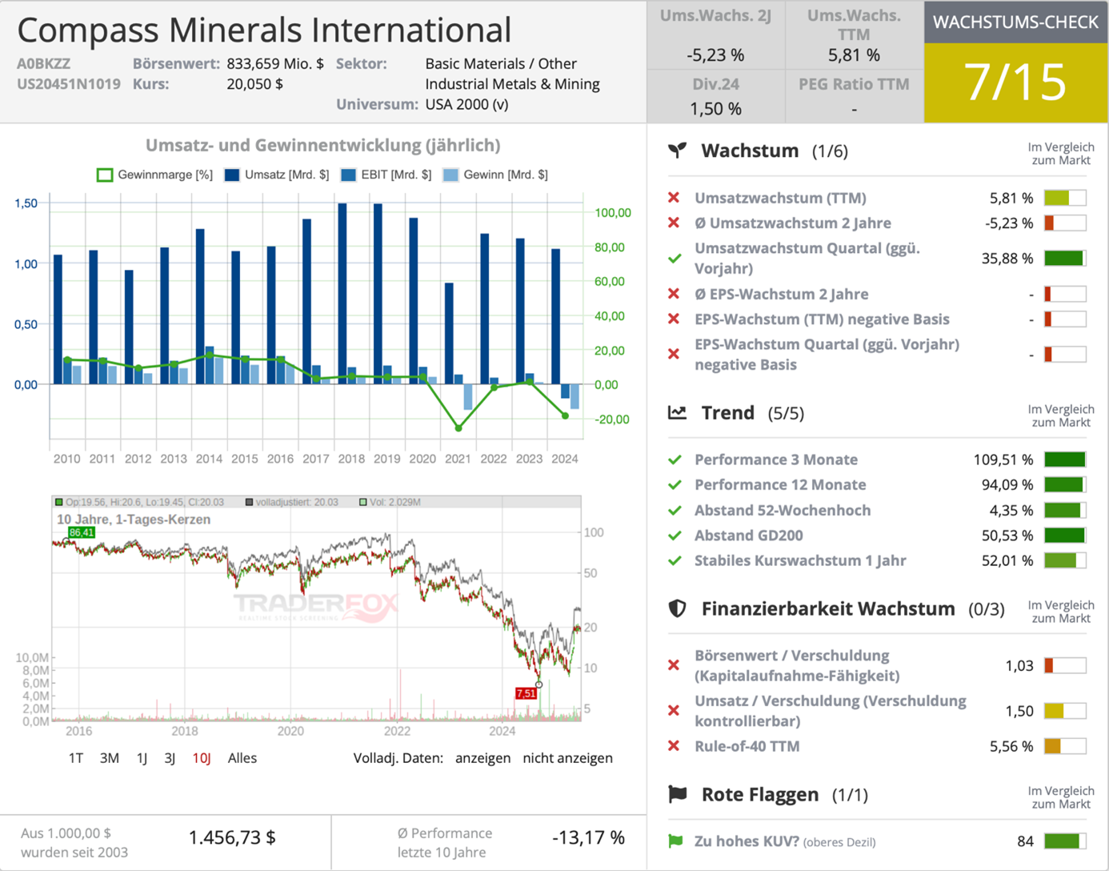Select the 3M chart timeframe

pyautogui.click(x=110, y=758)
